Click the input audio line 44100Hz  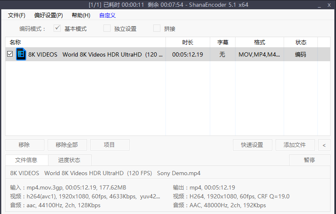(55, 205)
